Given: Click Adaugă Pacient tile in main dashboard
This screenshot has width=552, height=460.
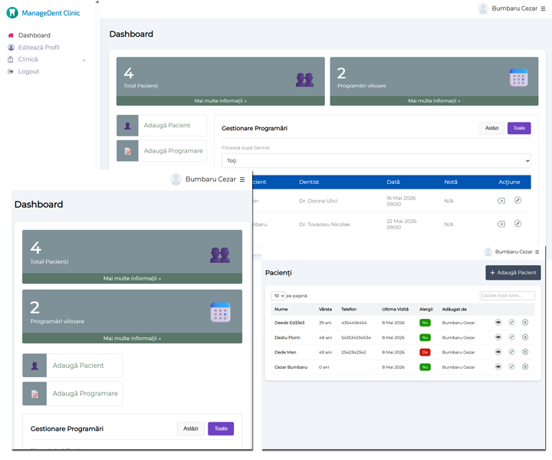Looking at the screenshot, I should coord(162,125).
